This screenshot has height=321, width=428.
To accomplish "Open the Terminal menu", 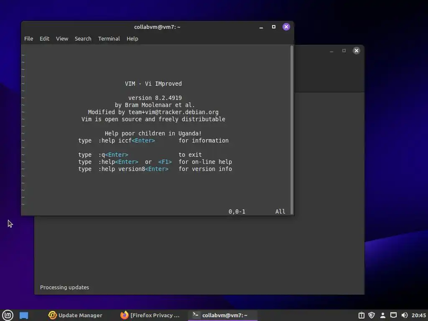I will (109, 39).
